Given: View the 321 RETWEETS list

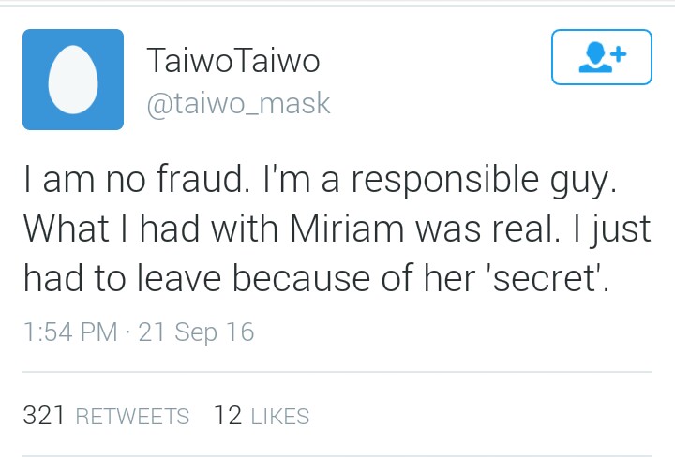Looking at the screenshot, I should (106, 416).
